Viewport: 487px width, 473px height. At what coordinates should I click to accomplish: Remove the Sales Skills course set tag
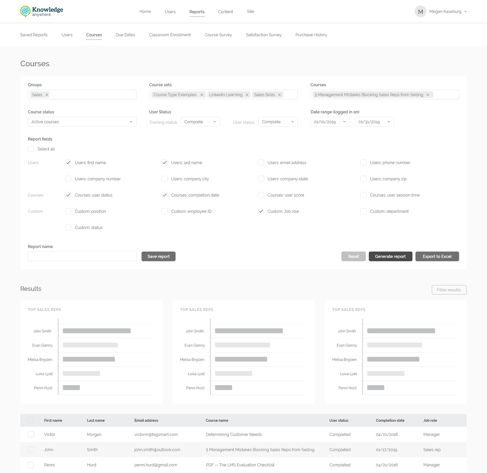click(279, 94)
